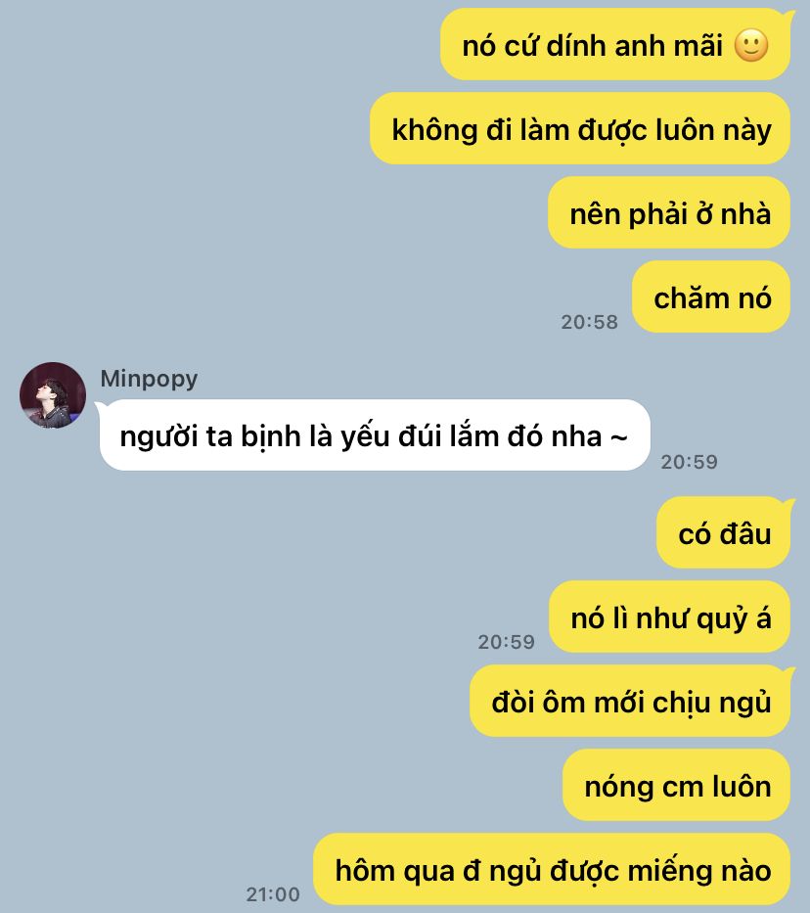The image size is (810, 913).
Task: Tap the message 'nó cứ dính anh mãi'
Action: click(615, 44)
